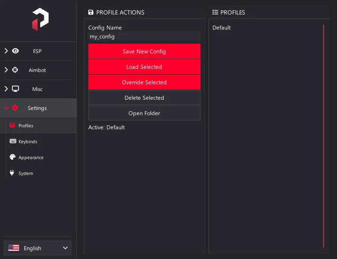Screen dimensions: 337x259
Task: Click the Keybinds keyboard icon
Action: point(13,141)
